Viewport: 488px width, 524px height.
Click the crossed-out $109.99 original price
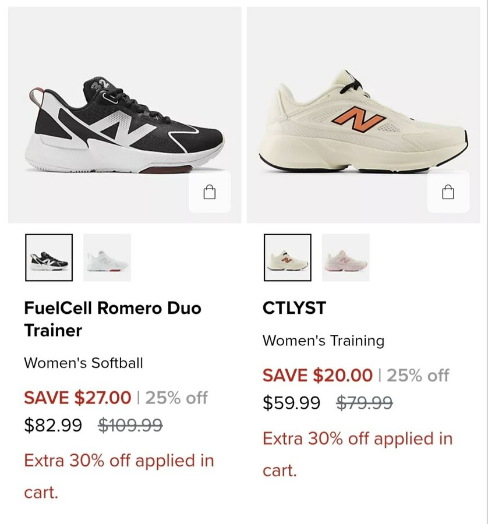(130, 426)
